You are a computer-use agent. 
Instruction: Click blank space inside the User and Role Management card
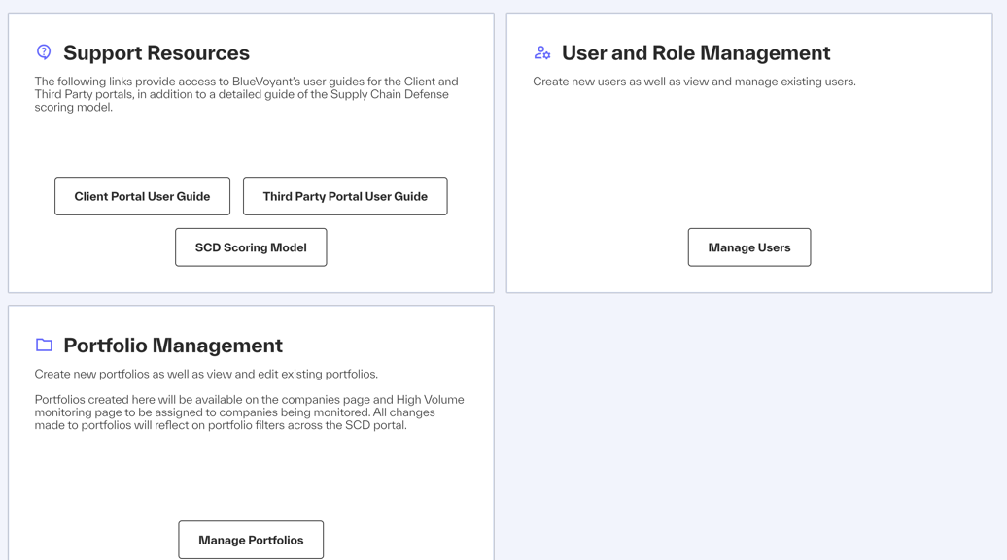click(x=748, y=160)
